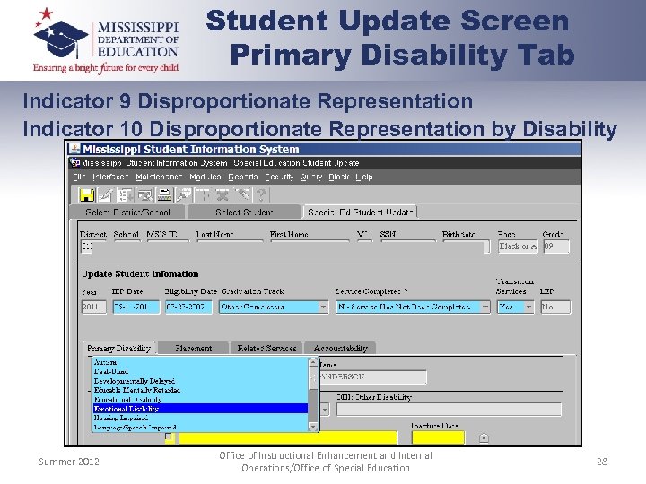Image resolution: width=646 pixels, height=484 pixels.
Task: Click the Eligibility Date field
Action: (x=188, y=307)
